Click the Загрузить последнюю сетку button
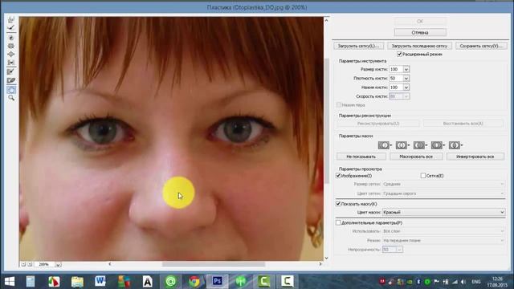Image resolution: width=514 pixels, height=289 pixels. click(x=419, y=46)
